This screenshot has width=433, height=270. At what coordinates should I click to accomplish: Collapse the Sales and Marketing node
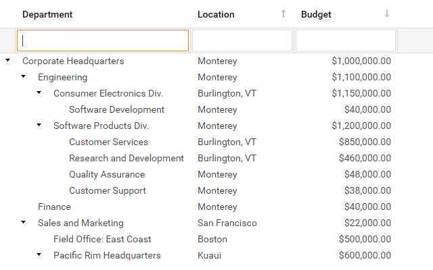(23, 223)
